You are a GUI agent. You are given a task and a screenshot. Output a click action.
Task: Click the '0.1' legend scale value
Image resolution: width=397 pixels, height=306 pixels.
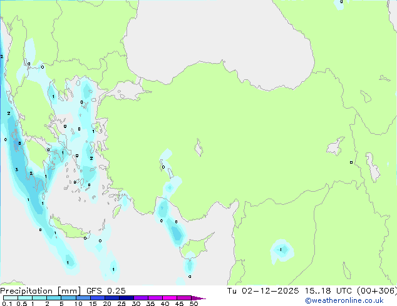[x=7, y=304]
